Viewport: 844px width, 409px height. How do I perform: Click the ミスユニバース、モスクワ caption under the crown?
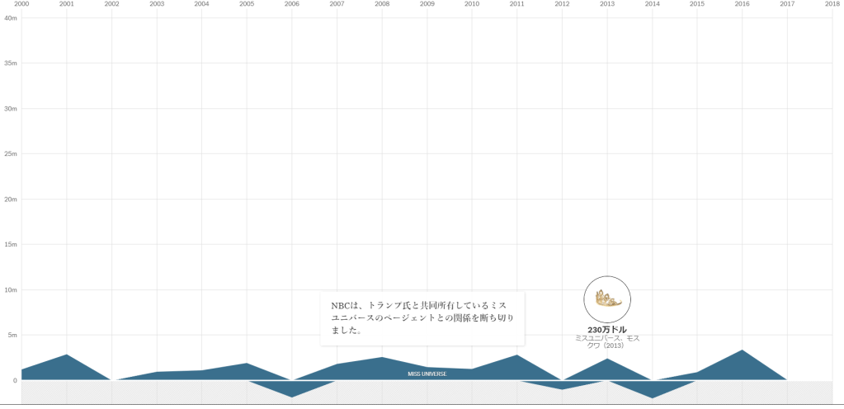pos(607,341)
